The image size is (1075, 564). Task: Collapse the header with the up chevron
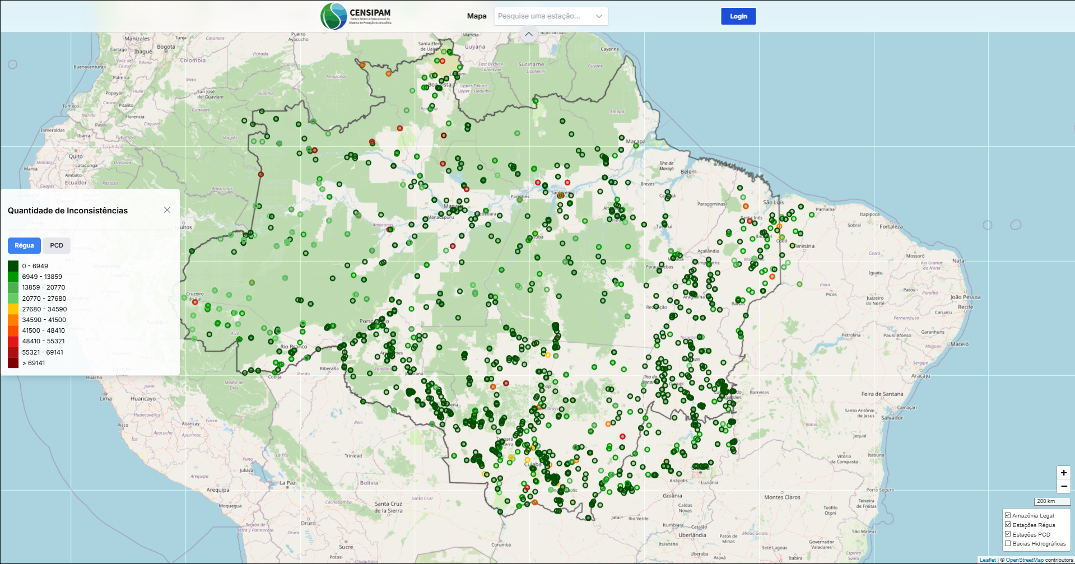click(528, 34)
